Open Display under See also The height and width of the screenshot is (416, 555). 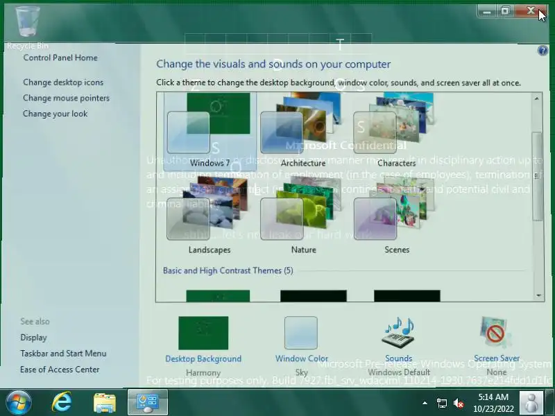pyautogui.click(x=33, y=338)
